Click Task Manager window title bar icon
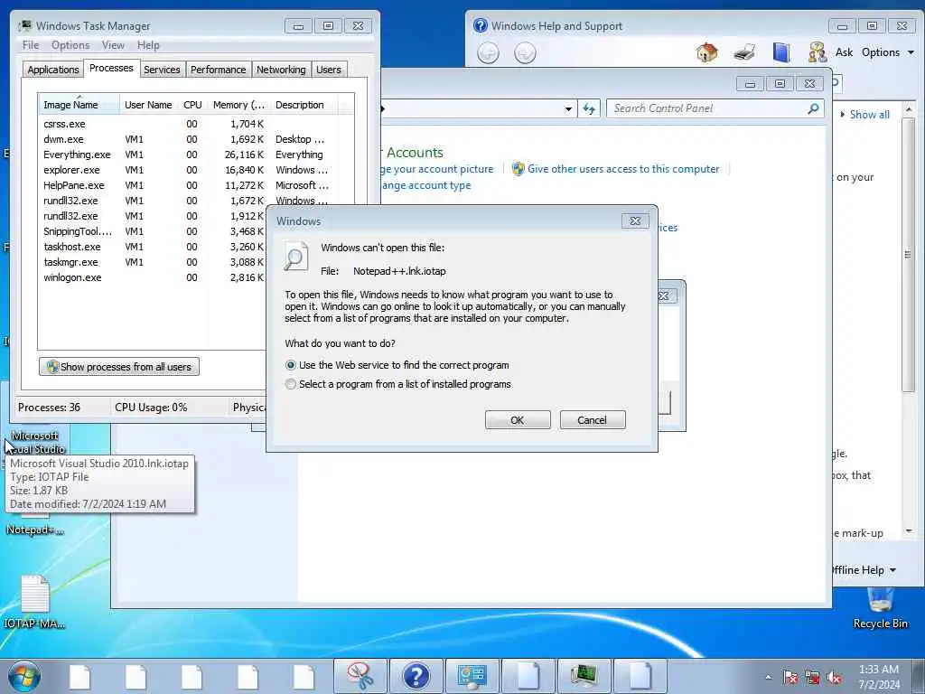The height and width of the screenshot is (694, 925). click(x=25, y=26)
